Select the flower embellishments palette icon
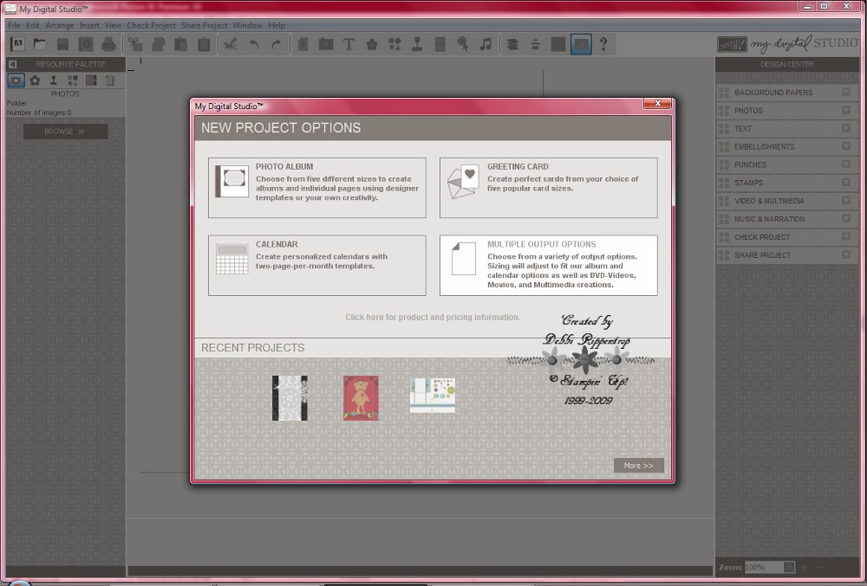The height and width of the screenshot is (586, 867). [x=35, y=80]
